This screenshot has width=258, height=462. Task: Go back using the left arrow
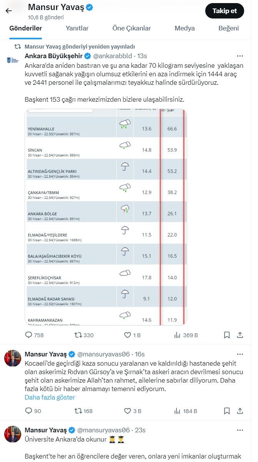pyautogui.click(x=8, y=11)
